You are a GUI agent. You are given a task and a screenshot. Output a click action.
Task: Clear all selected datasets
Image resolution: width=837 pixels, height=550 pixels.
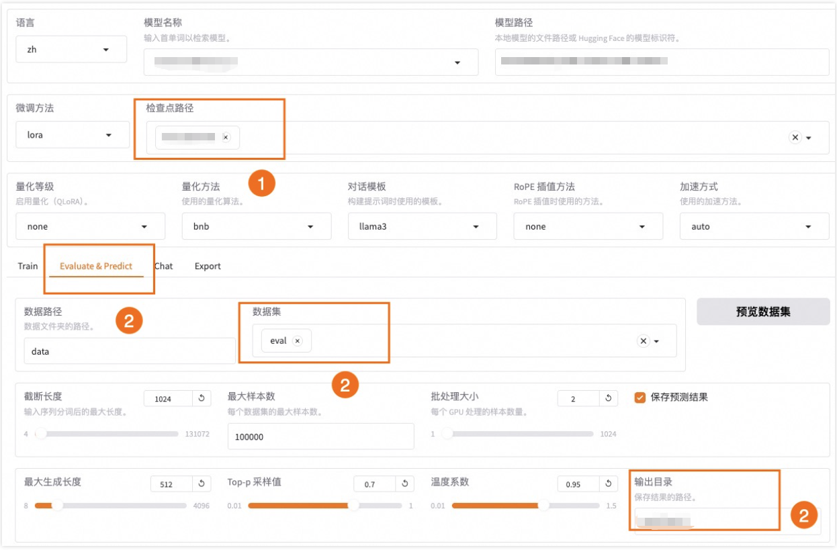click(644, 341)
